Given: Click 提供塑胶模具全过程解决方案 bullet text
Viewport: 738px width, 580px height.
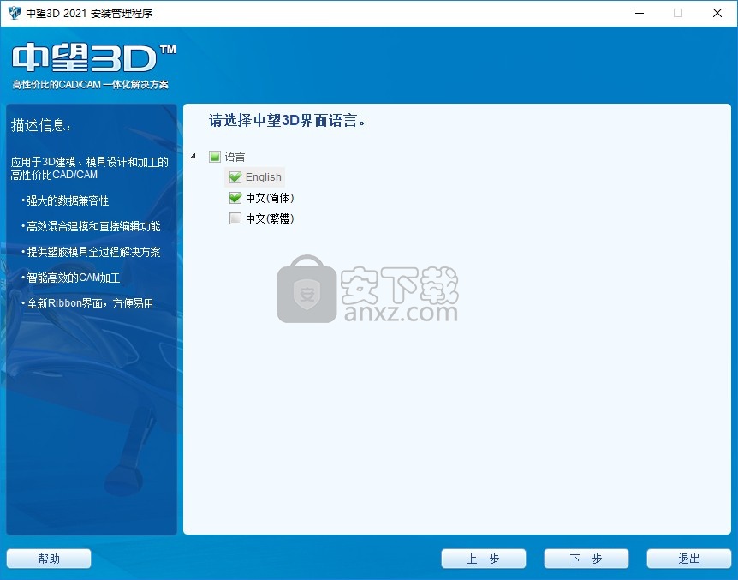Looking at the screenshot, I should tap(93, 252).
